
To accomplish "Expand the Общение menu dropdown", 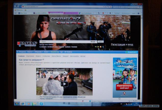I will [39, 52].
